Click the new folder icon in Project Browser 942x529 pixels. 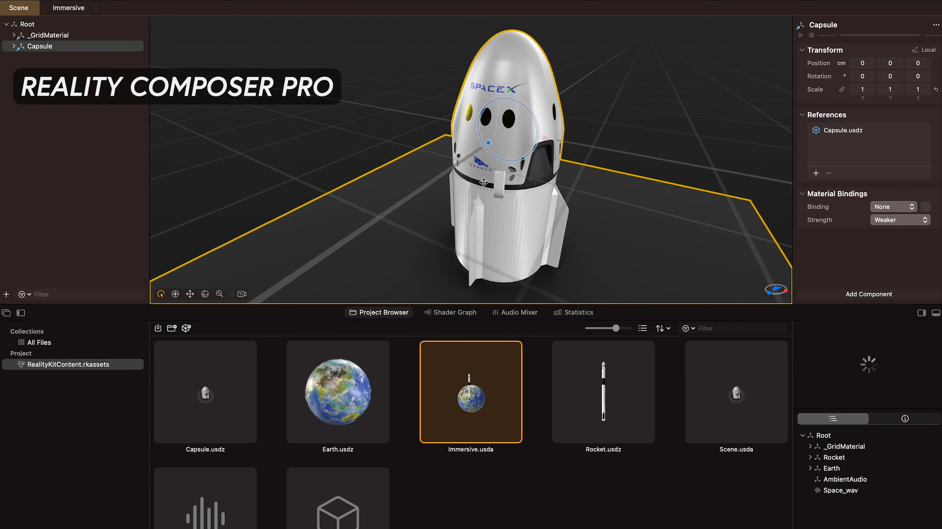[172, 328]
